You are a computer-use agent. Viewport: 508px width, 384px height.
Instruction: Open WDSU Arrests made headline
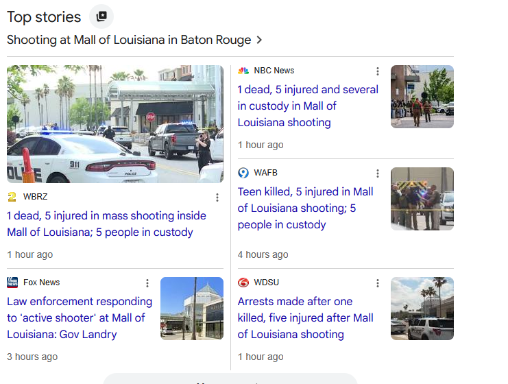pos(305,317)
